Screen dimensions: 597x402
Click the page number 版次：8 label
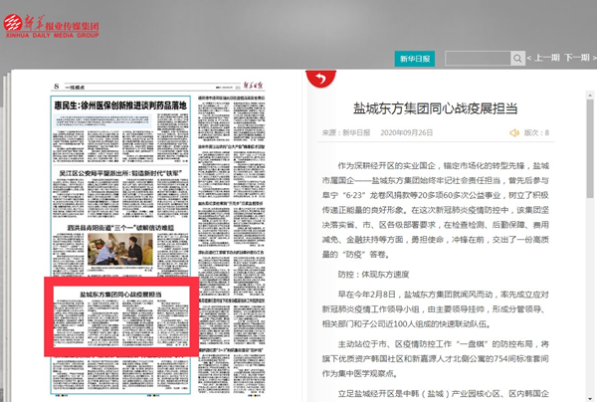point(537,132)
